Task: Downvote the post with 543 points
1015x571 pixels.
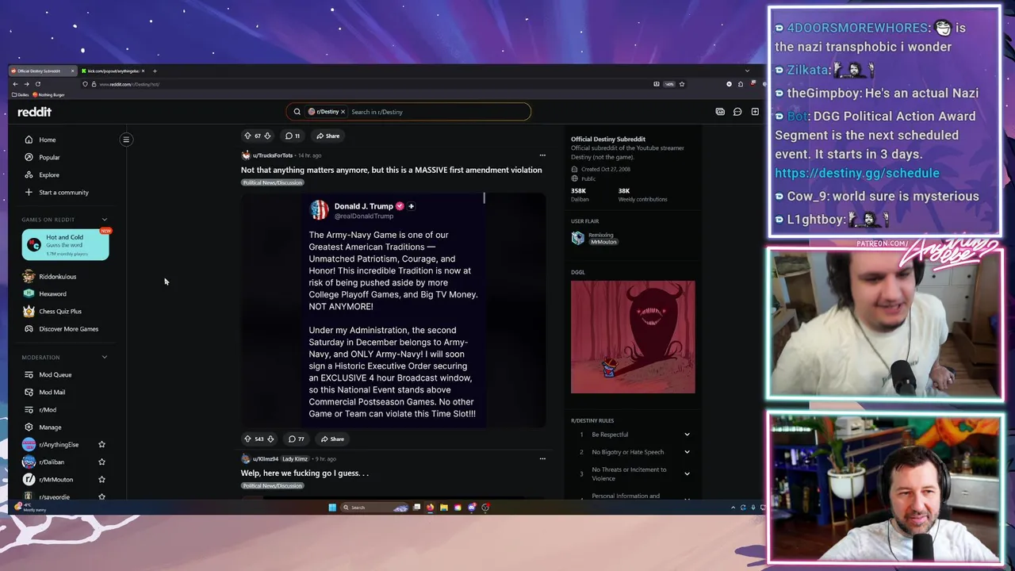Action: coord(270,439)
